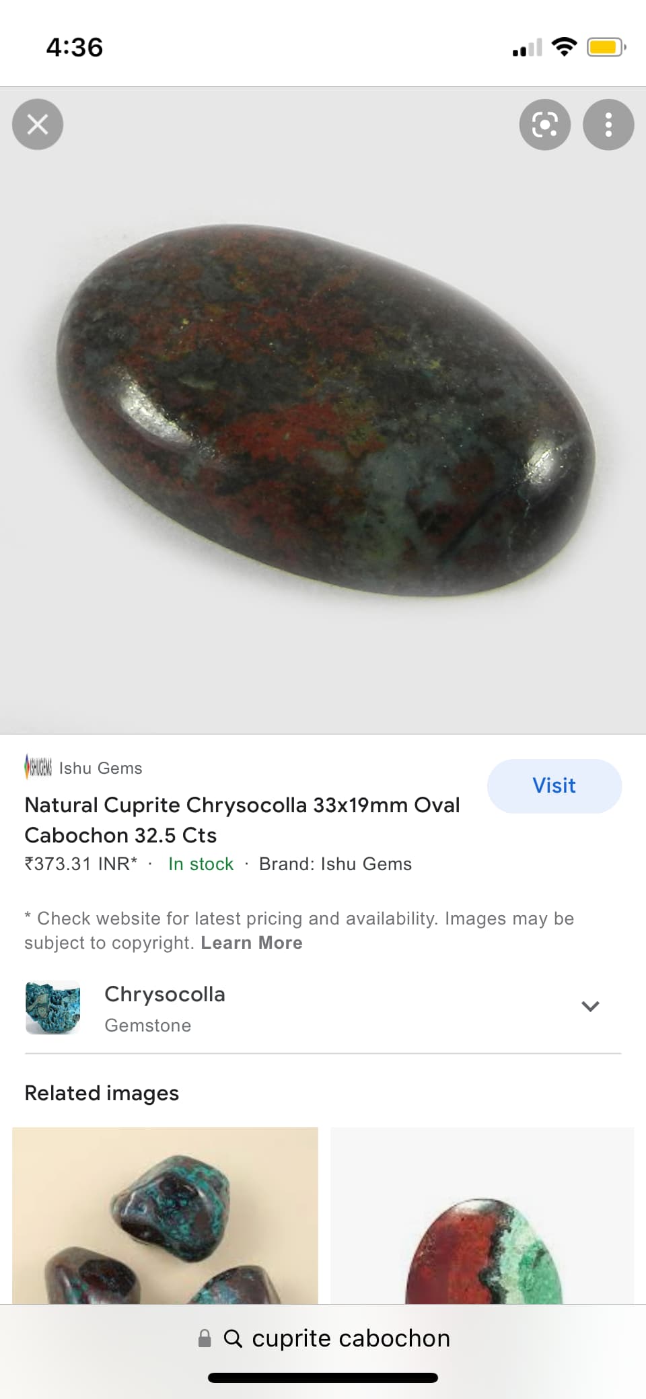
Task: Tap the Chrysocolla gemstone thumbnail icon
Action: 52,1007
